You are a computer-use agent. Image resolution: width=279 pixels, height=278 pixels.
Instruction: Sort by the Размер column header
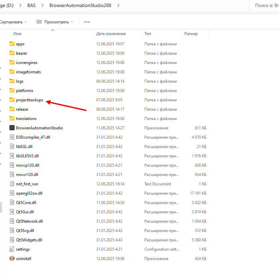[x=191, y=34]
